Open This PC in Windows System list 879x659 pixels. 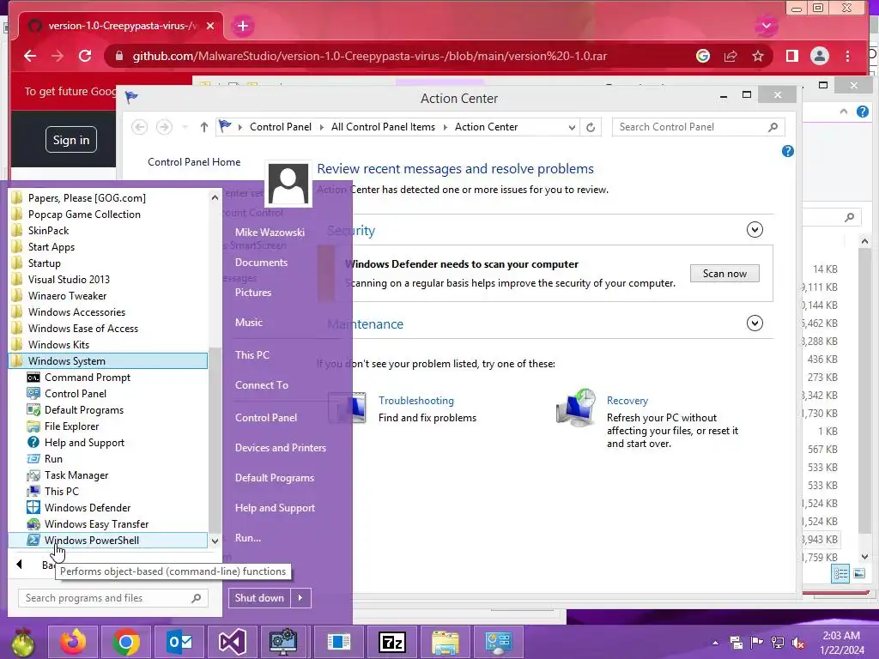(108, 491)
